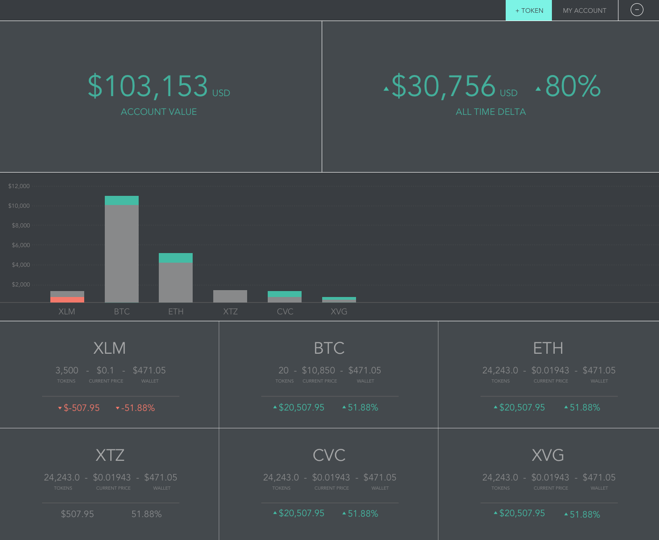The height and width of the screenshot is (540, 659).
Task: Open the XVG token card heading
Action: pos(548,455)
